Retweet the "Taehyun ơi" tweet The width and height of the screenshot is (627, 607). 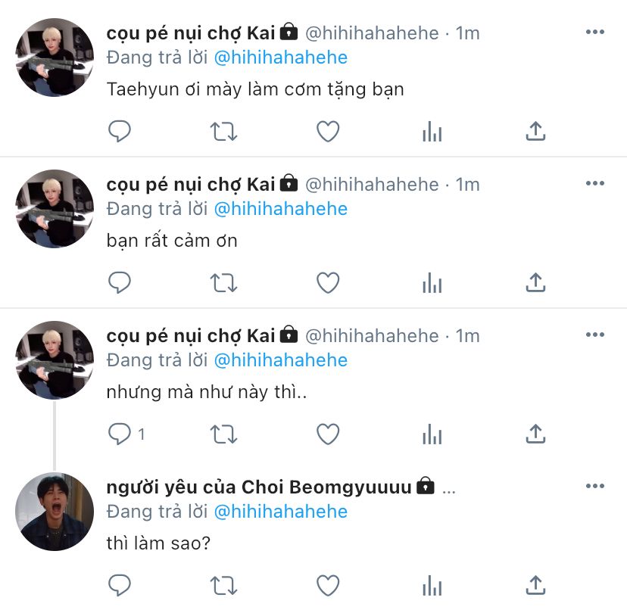click(223, 132)
